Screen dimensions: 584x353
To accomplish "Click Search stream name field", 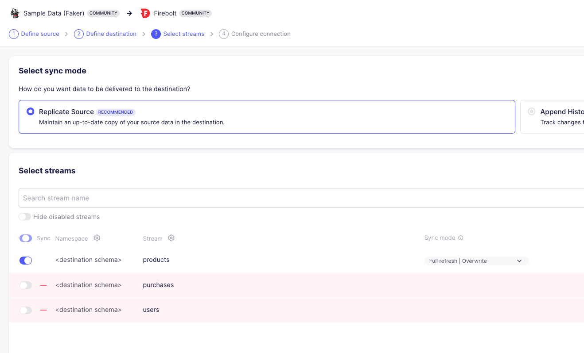I will (301, 198).
